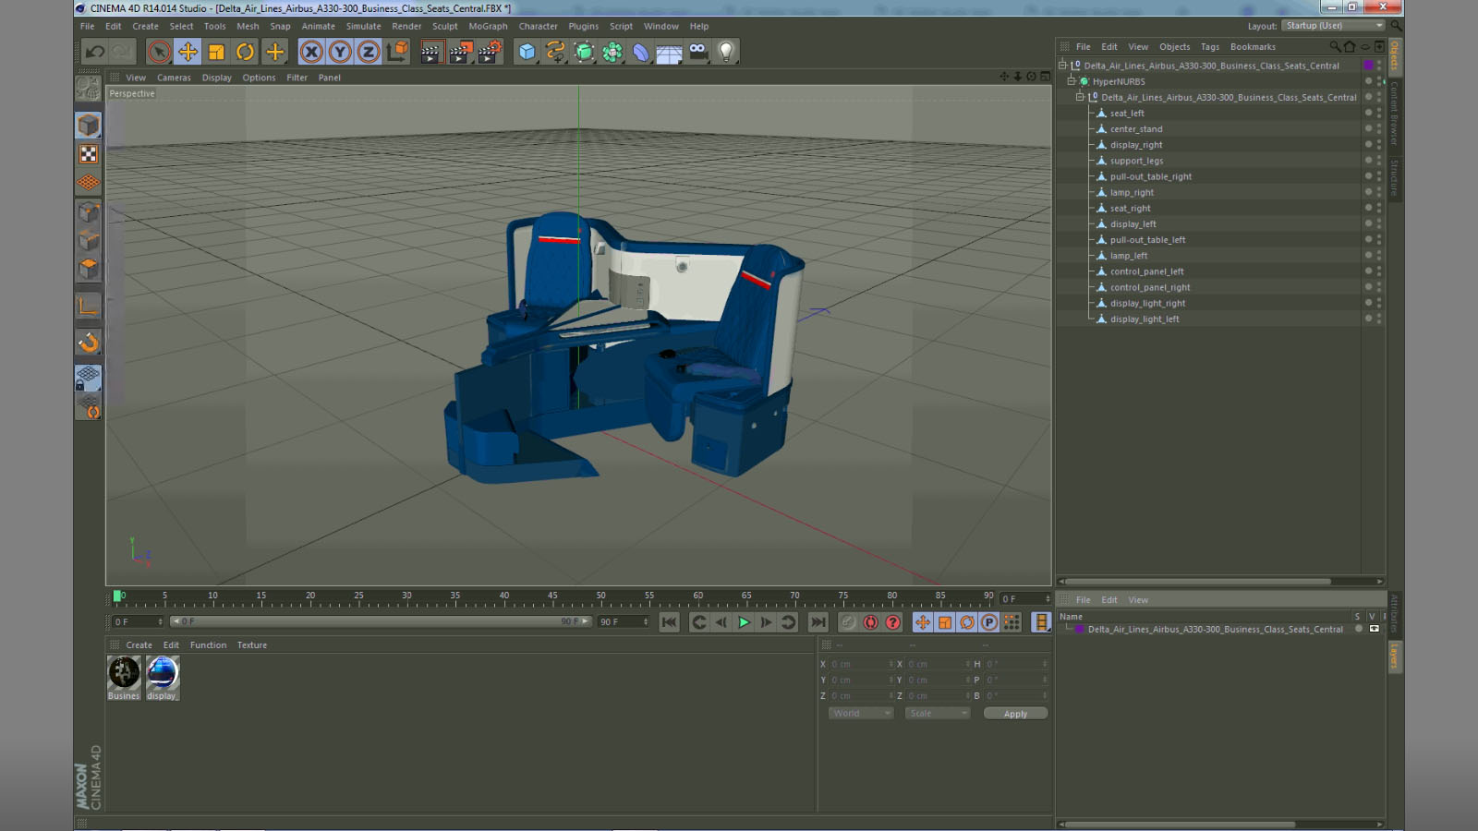Collapse the top Delta_Air_Lines root object

pos(1062,66)
